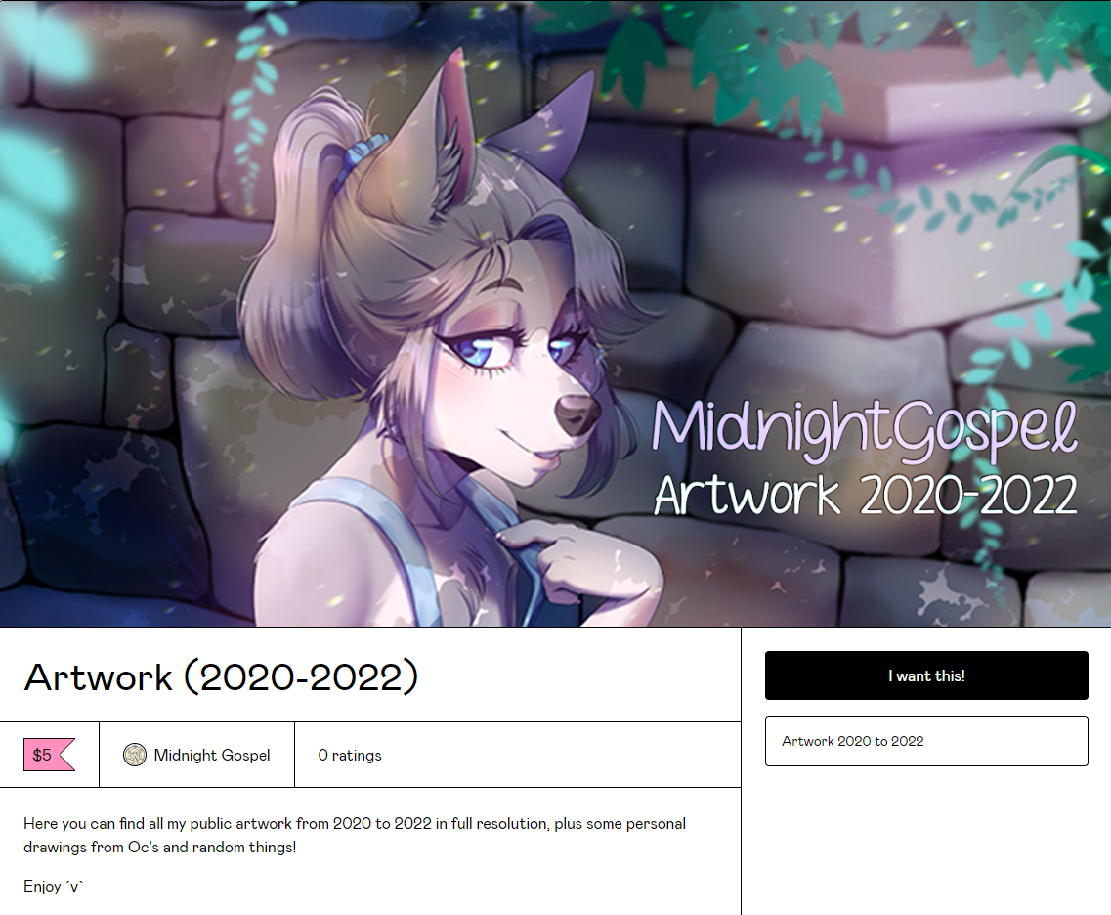The width and height of the screenshot is (1111, 915).
Task: Select the "Artwork 2020 to 2022" info box
Action: 926,741
